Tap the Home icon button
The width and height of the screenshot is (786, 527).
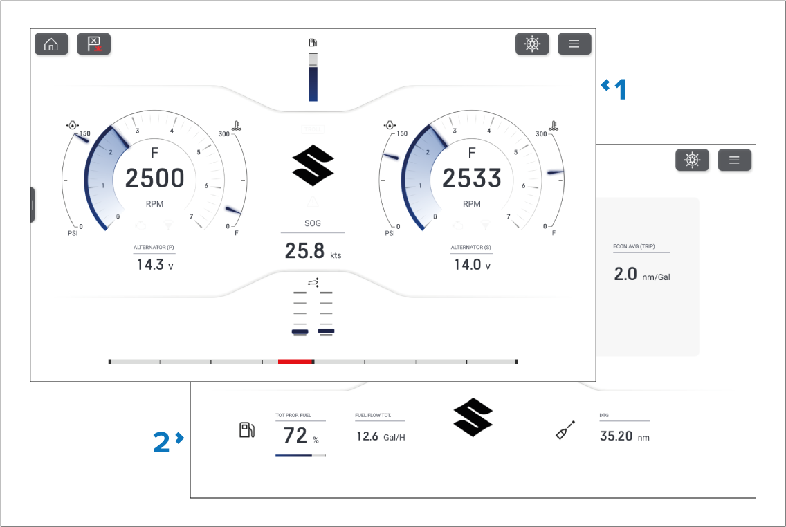(51, 44)
